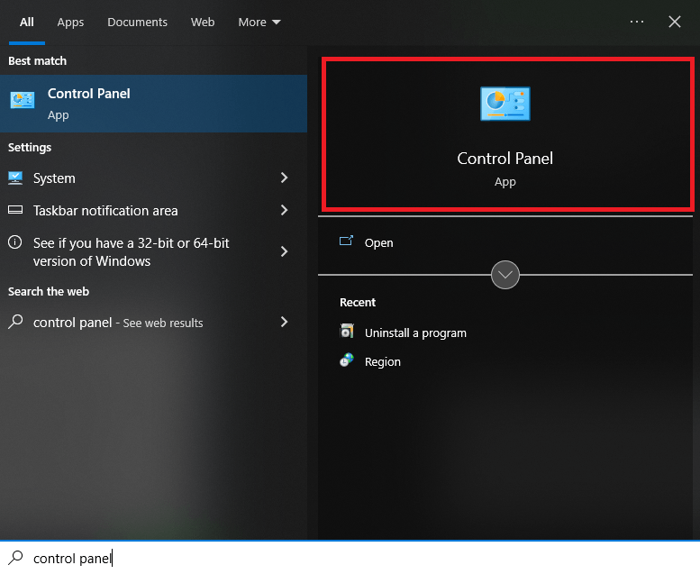The image size is (700, 574).
Task: Click the large Control Panel preview icon
Action: (505, 104)
